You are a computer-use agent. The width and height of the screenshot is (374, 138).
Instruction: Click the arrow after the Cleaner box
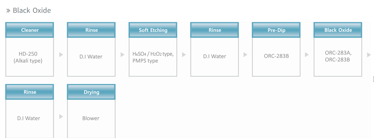(61, 55)
